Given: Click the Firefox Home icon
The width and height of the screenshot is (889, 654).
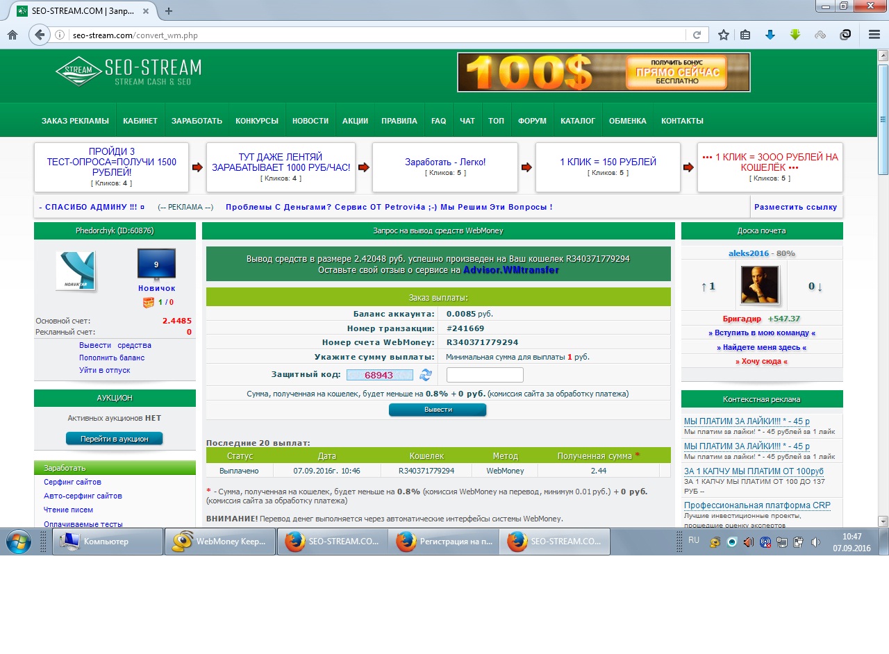Looking at the screenshot, I should point(13,35).
